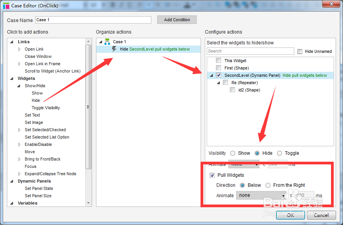Collapse Case 1 in Organize actions
343x225 pixels.
(101, 42)
